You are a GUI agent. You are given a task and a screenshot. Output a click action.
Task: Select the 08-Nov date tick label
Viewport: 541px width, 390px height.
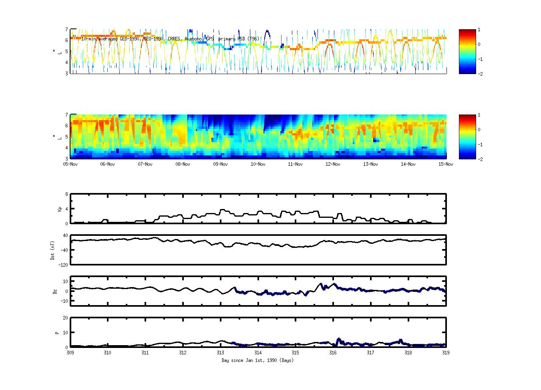(x=183, y=164)
